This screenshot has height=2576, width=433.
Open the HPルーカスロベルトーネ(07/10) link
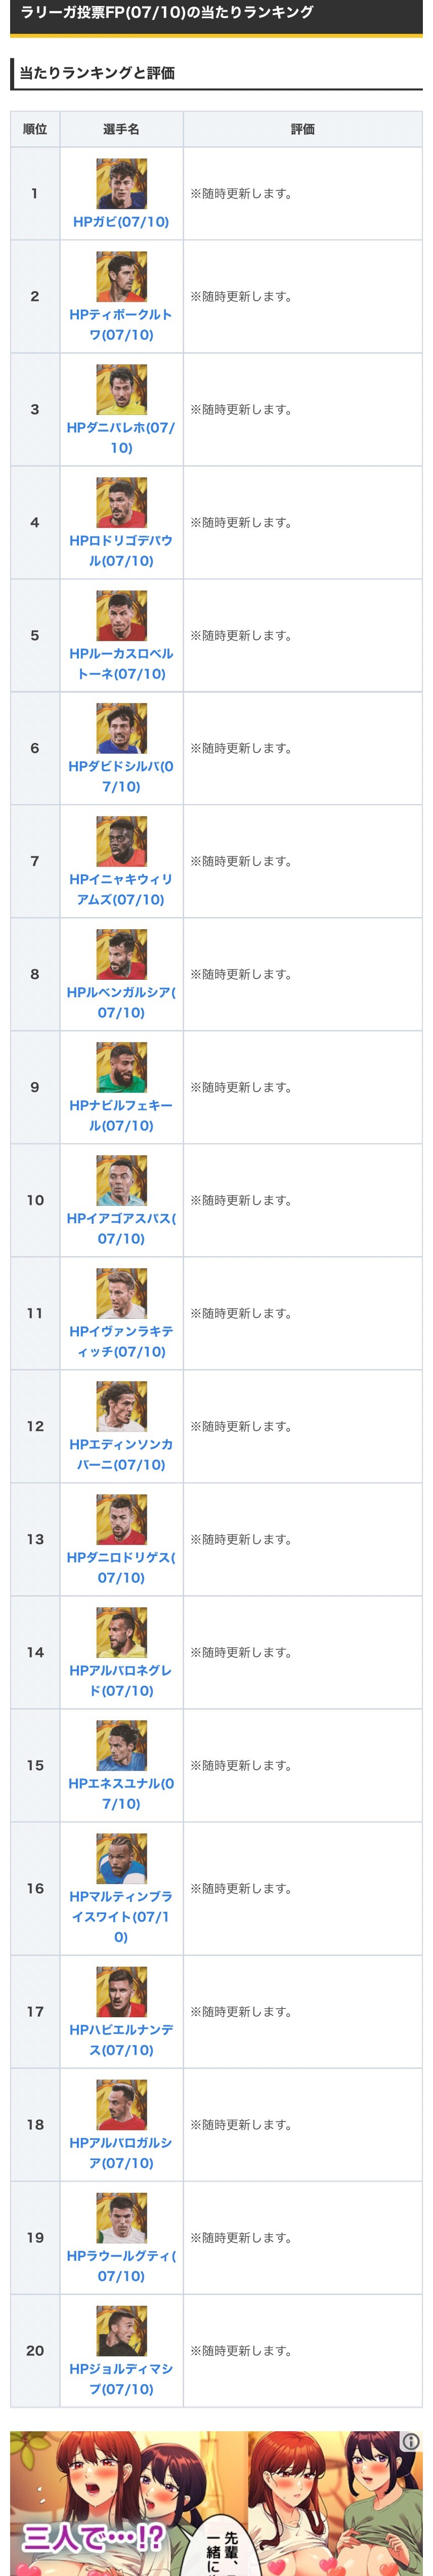(121, 664)
